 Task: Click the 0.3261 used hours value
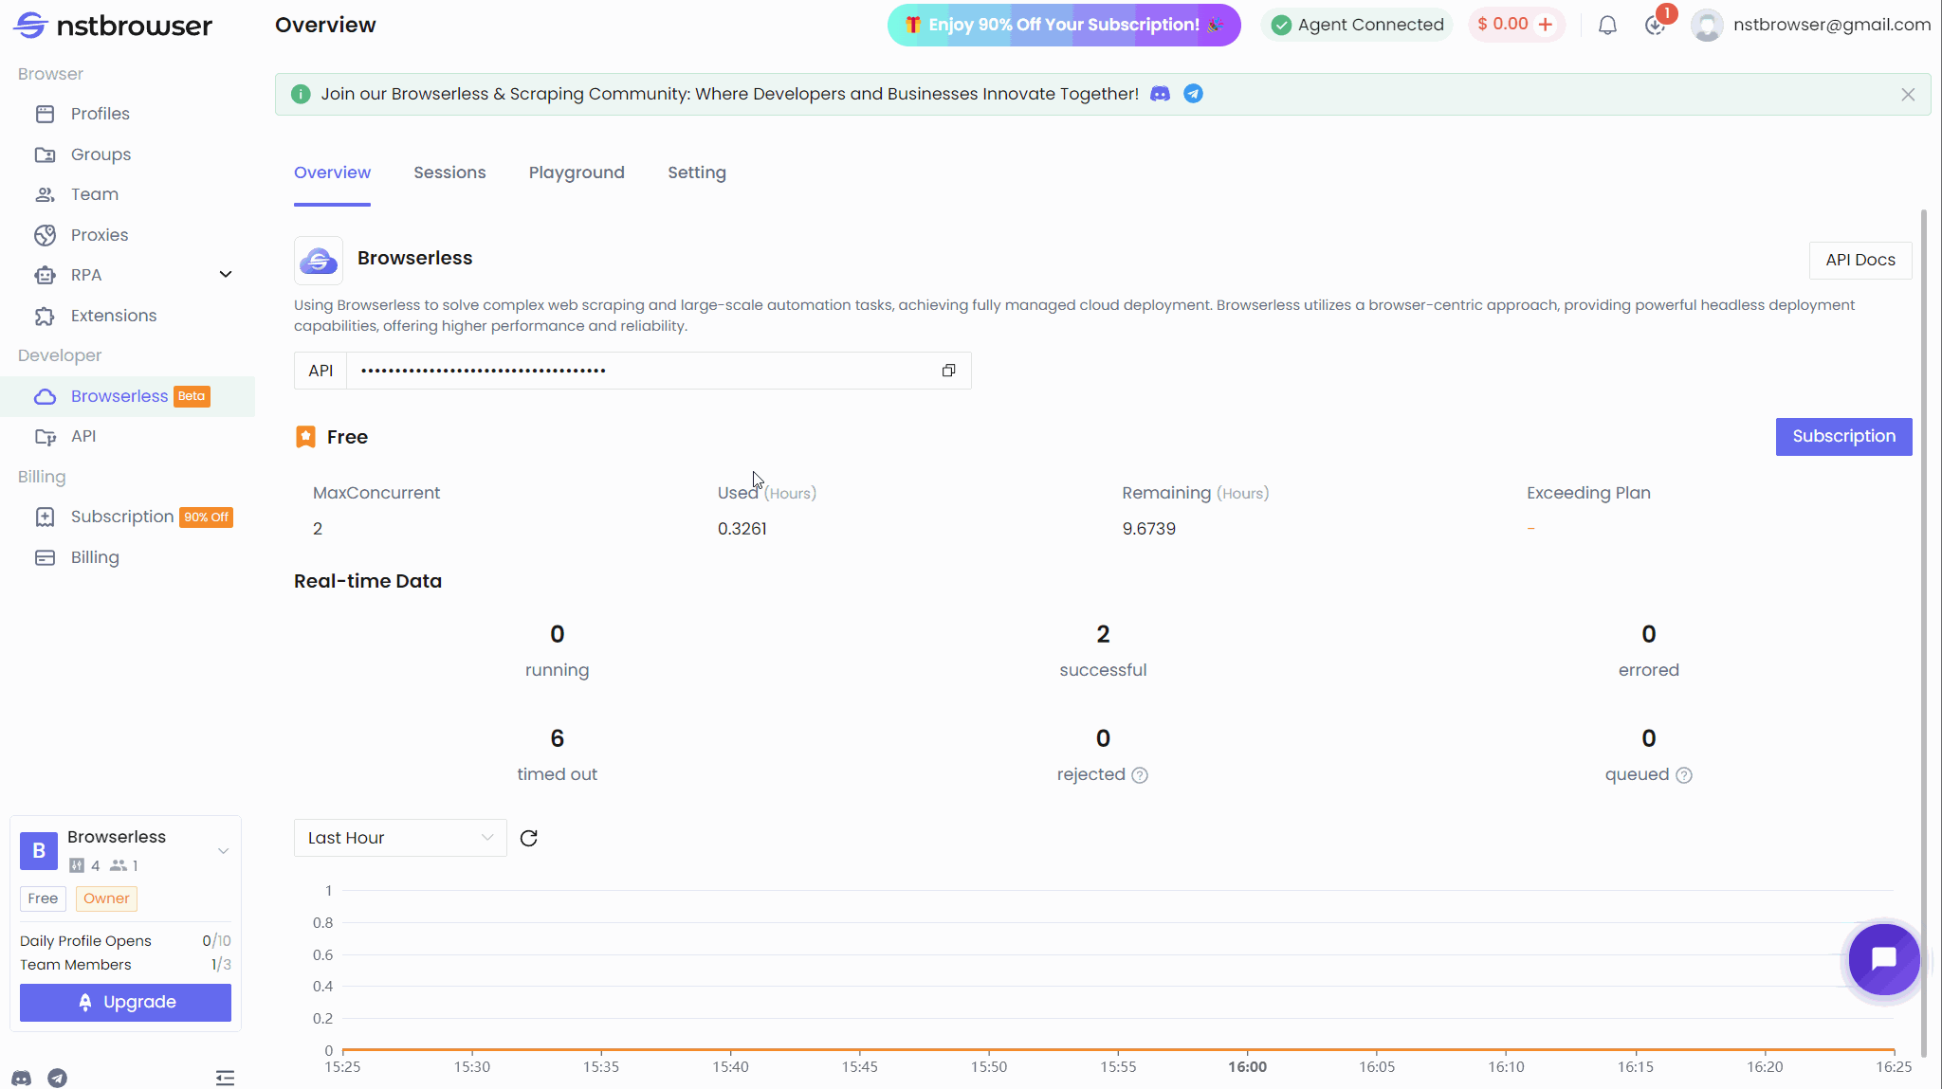[742, 529]
